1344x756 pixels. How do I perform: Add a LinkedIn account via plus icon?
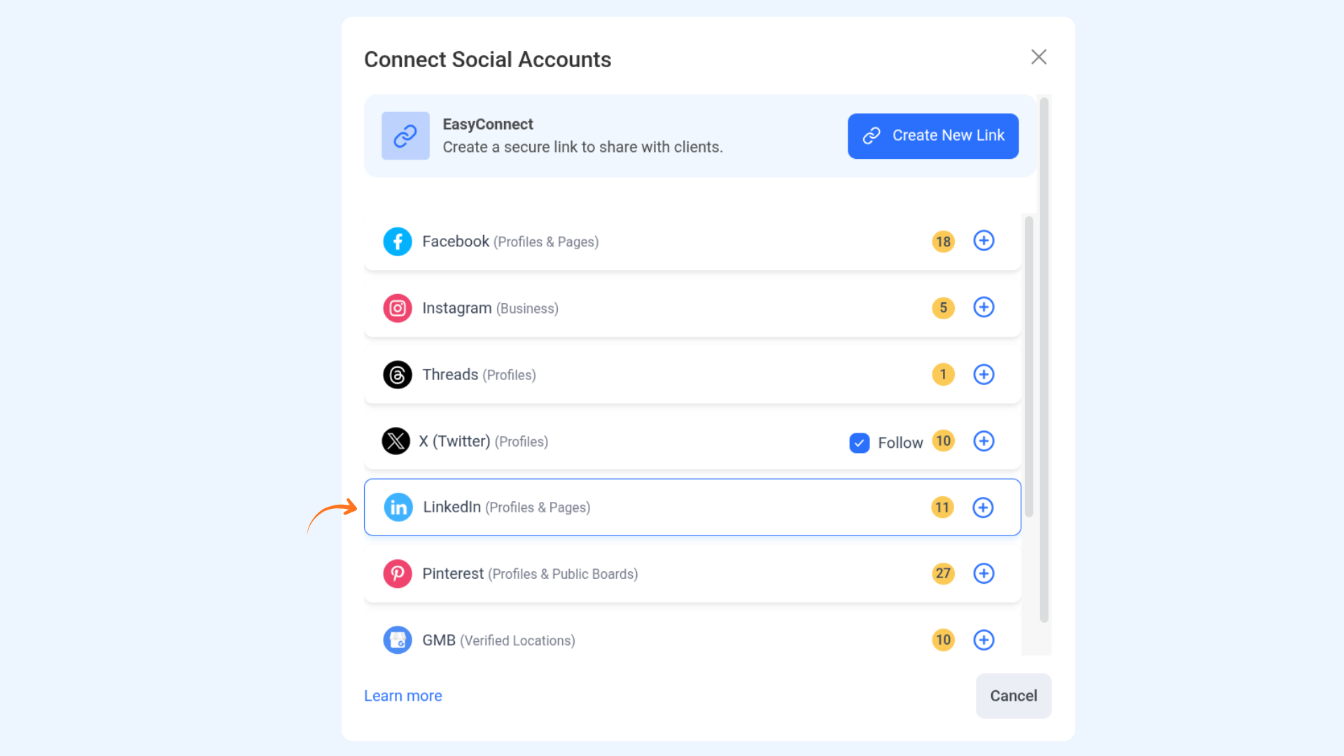(x=983, y=507)
